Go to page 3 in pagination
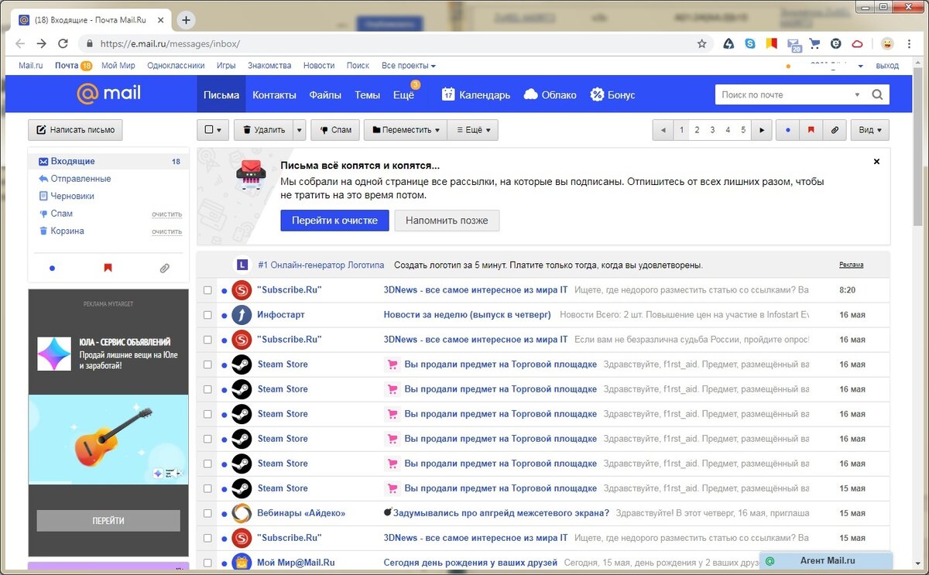Viewport: 929px width, 575px height. pos(712,130)
